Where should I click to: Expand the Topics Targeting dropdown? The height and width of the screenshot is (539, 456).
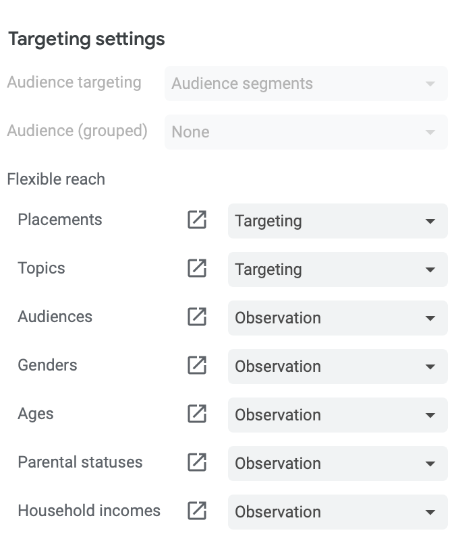337,269
